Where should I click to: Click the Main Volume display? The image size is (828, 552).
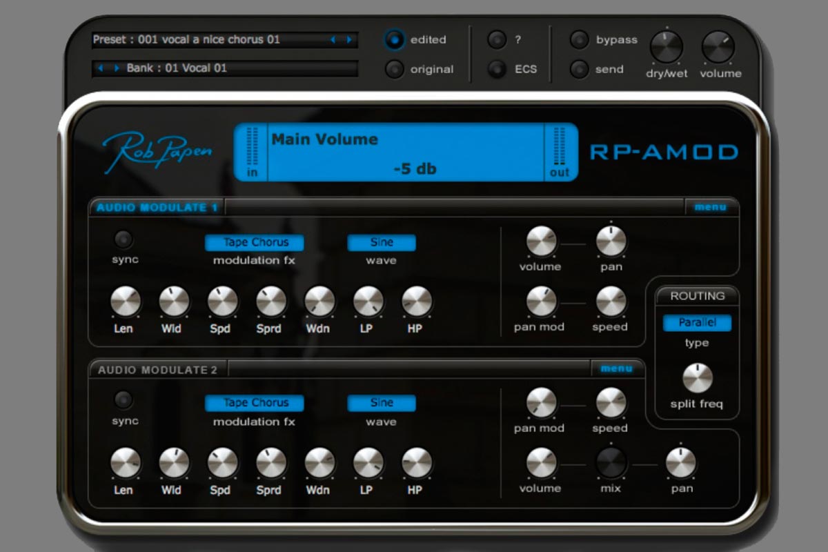(x=406, y=152)
